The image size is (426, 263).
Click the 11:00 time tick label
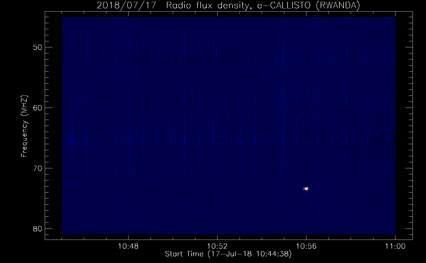(395, 246)
